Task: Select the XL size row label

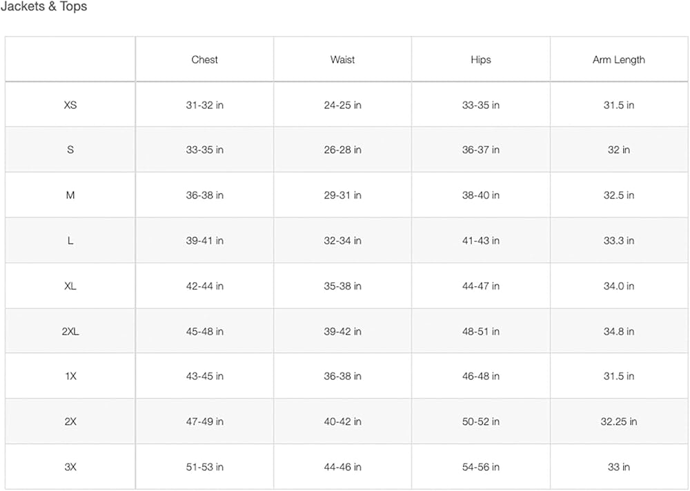Action: coord(70,286)
